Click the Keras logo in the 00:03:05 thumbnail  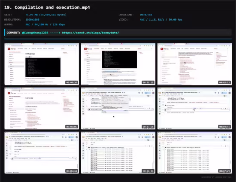(12, 93)
